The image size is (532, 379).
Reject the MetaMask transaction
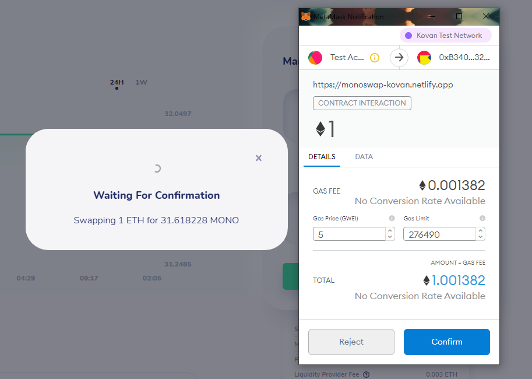[x=351, y=342]
